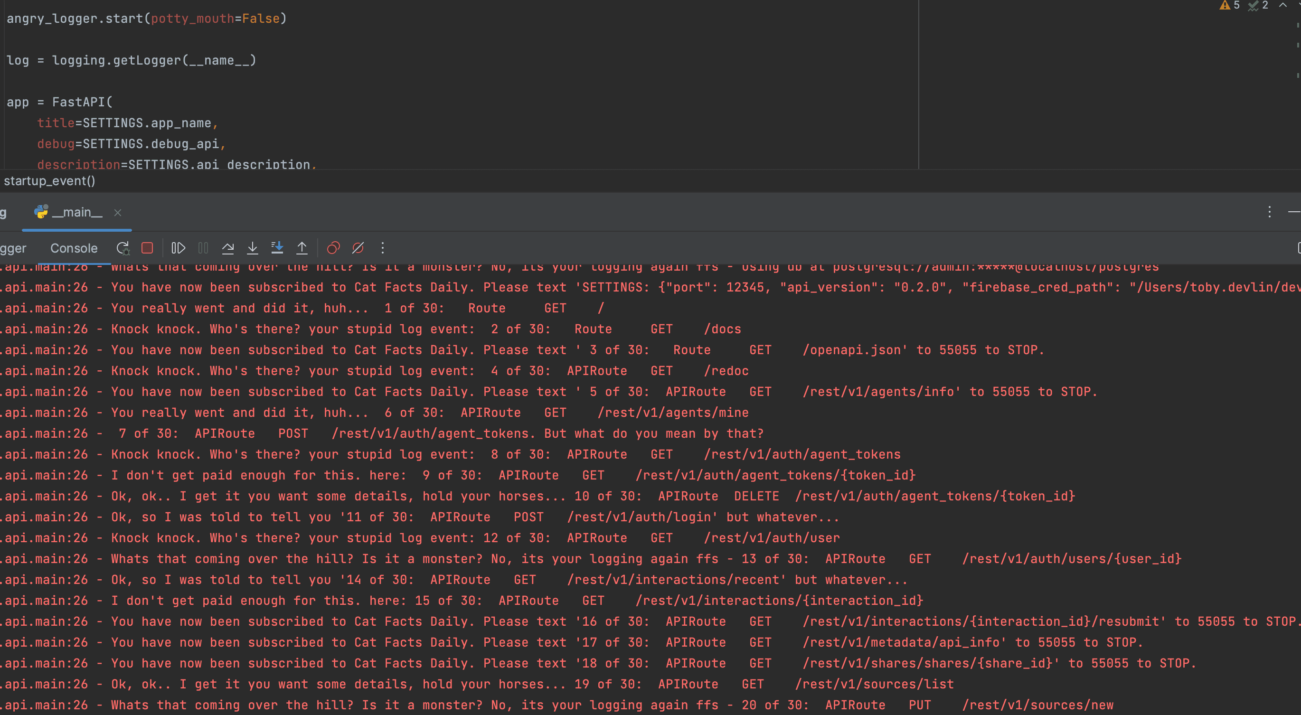
Task: Click the angry_logger.start code line
Action: click(146, 19)
